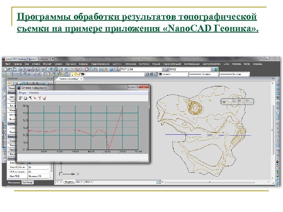The height and width of the screenshot is (212, 283).
Task: Open the ВСКД dimension style dropdown
Action: coord(190,69)
